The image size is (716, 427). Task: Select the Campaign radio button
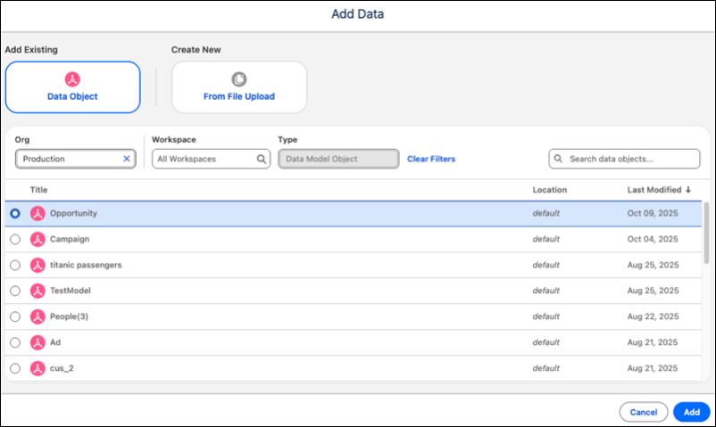15,239
